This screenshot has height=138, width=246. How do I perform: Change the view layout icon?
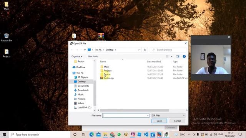tap(168, 56)
